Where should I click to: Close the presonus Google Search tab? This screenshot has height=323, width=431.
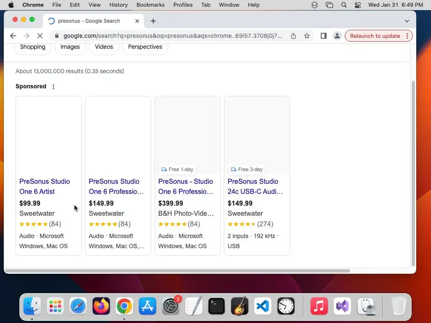coord(137,21)
